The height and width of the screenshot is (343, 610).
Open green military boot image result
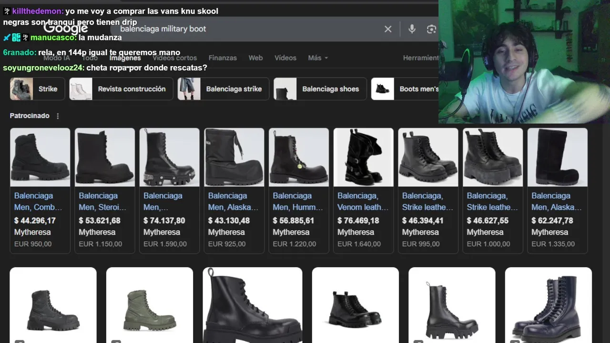point(150,305)
